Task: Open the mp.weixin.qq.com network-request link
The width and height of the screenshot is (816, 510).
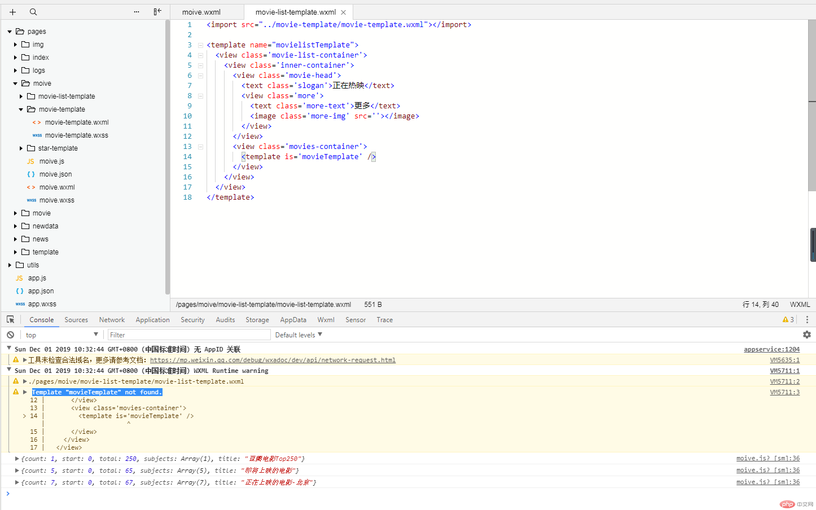Action: click(x=273, y=360)
